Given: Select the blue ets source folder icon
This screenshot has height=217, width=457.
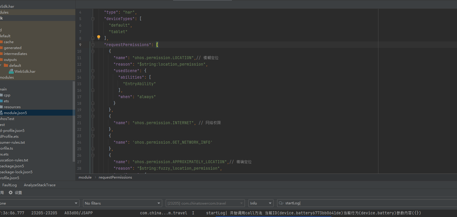Looking at the screenshot, I should pos(1,101).
